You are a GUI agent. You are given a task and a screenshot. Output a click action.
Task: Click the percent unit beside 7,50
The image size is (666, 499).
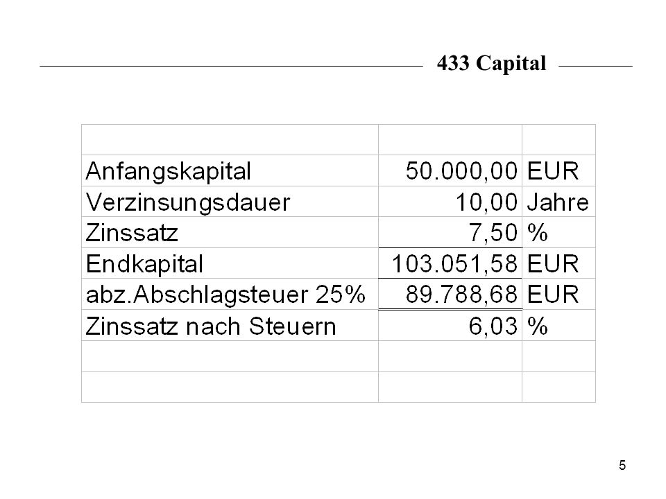tap(558, 233)
